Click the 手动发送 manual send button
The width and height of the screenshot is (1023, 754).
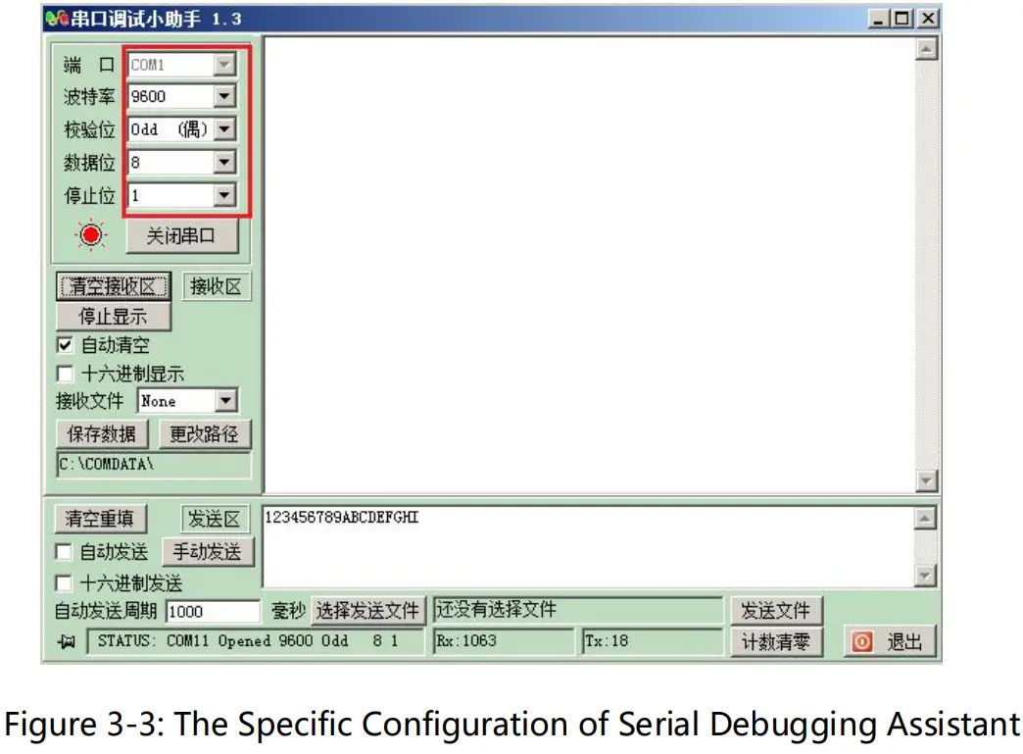[206, 551]
